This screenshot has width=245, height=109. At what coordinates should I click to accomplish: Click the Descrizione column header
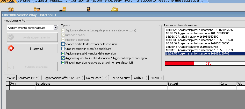102,84
